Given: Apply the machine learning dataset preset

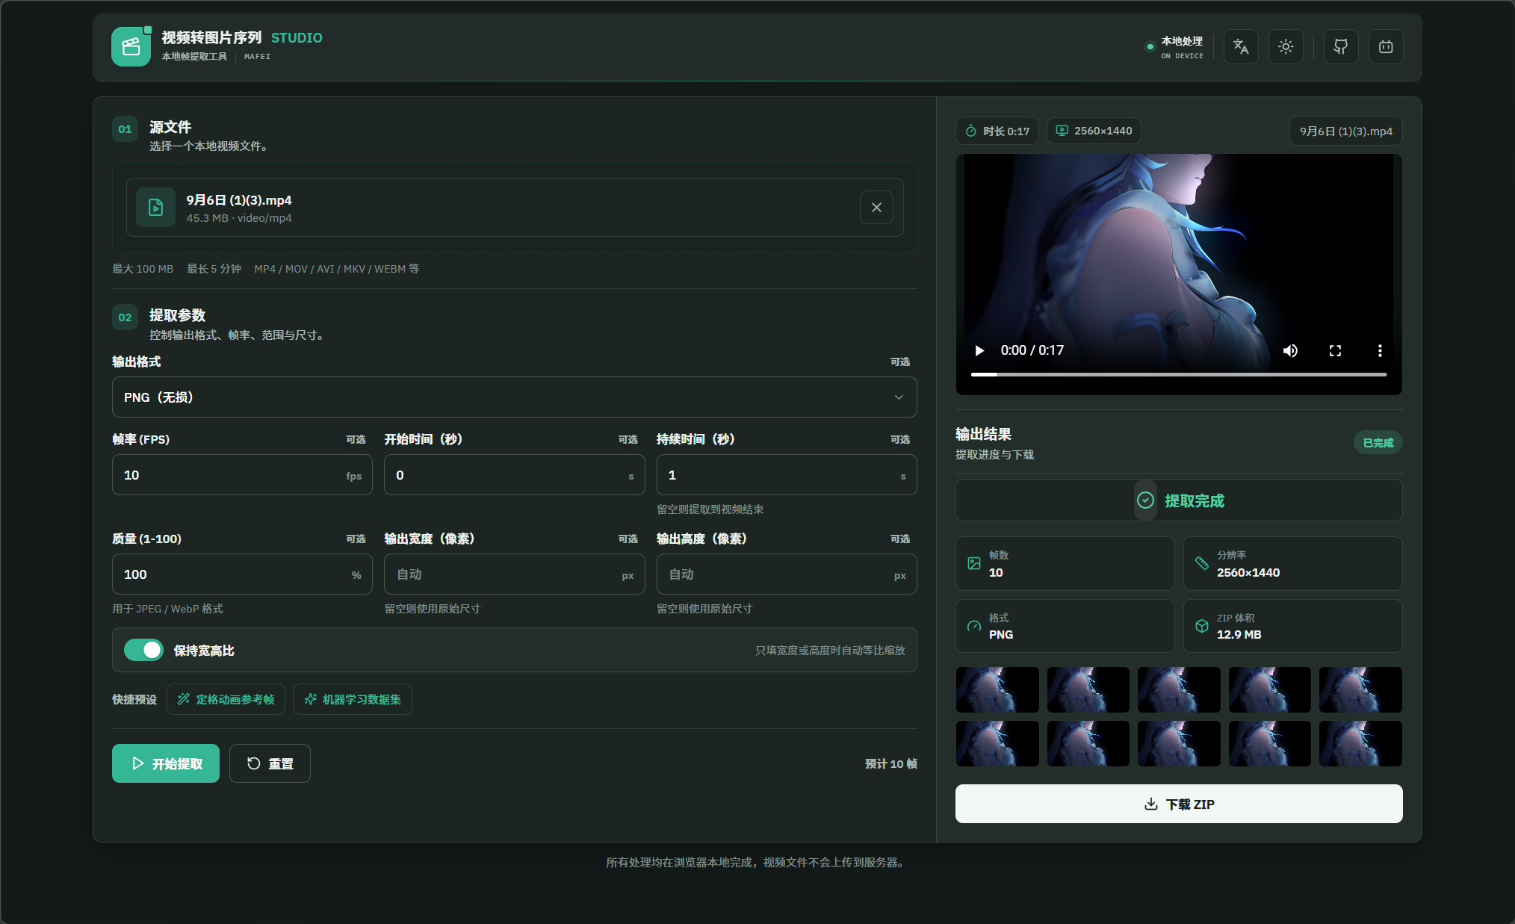Looking at the screenshot, I should point(353,699).
